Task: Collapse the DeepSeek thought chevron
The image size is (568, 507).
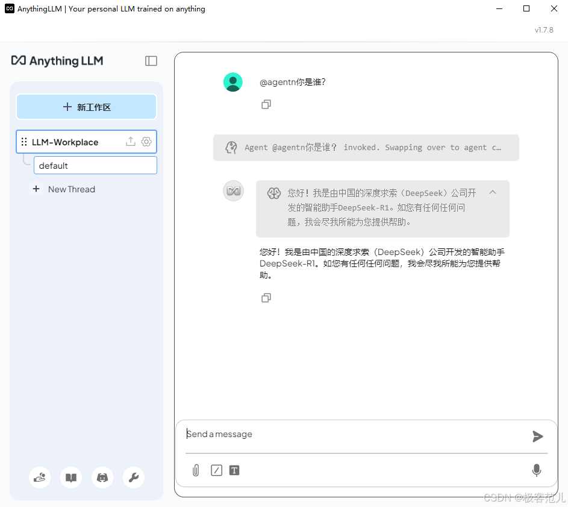Action: tap(493, 192)
